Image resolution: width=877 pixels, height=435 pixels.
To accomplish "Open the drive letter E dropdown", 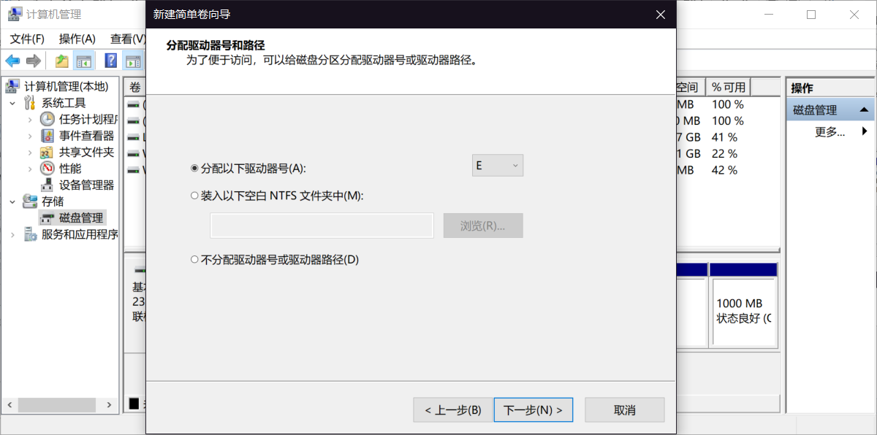I will pos(498,166).
